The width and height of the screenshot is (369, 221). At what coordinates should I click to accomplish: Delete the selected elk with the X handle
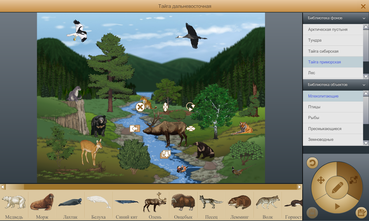140,107
